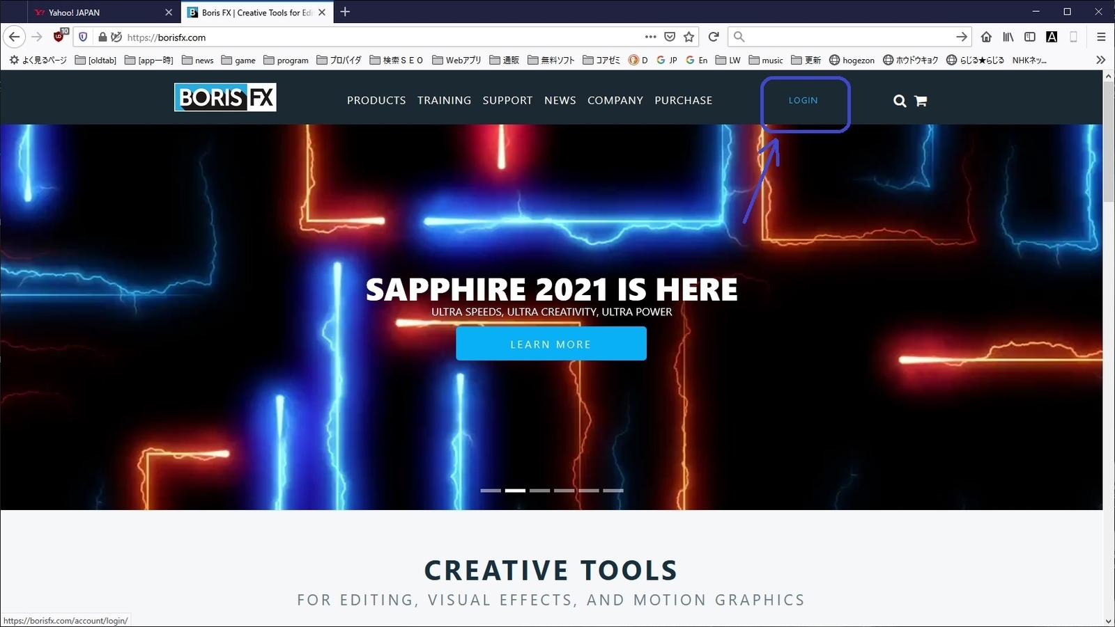Expand the よく見るページ bookmark menu
This screenshot has height=627, width=1115.
(38, 61)
